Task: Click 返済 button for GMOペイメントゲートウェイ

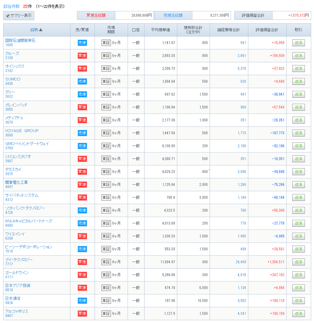Action: (298, 146)
